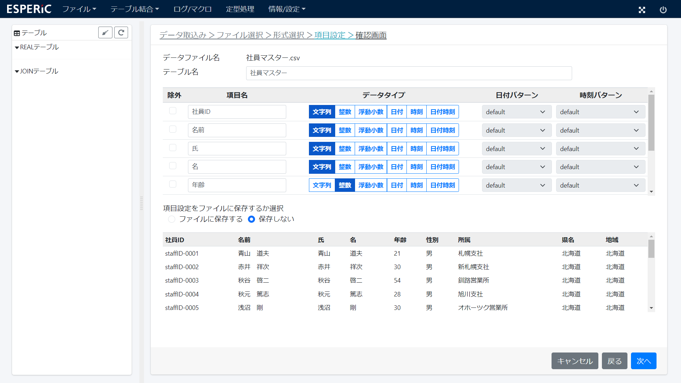Collapse the REALテーブル tree section
Image resolution: width=681 pixels, height=383 pixels.
[x=17, y=47]
